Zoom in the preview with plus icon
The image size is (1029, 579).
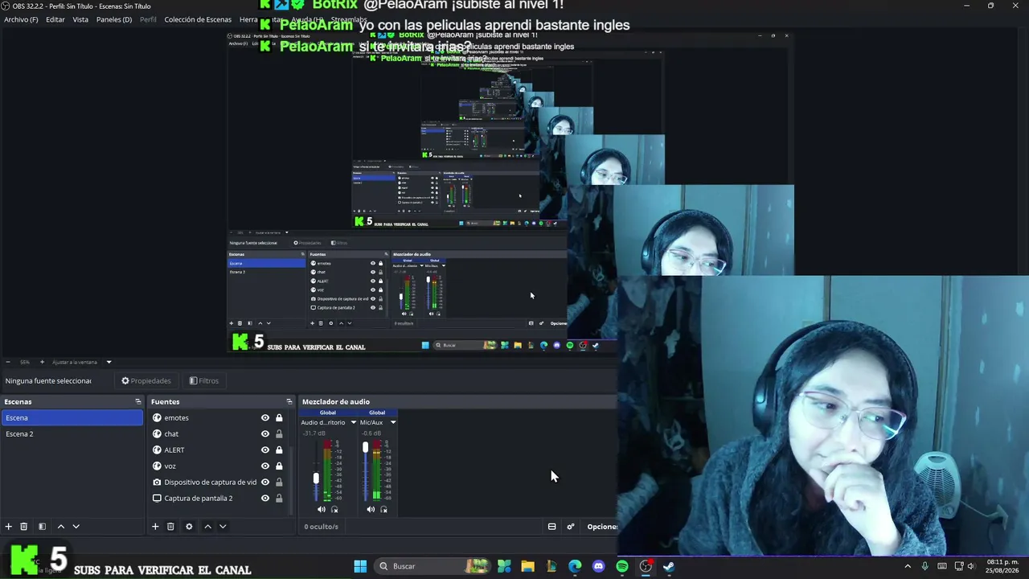click(42, 362)
